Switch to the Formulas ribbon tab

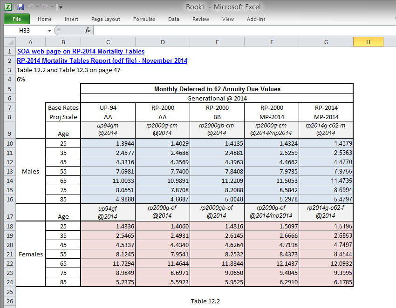144,19
